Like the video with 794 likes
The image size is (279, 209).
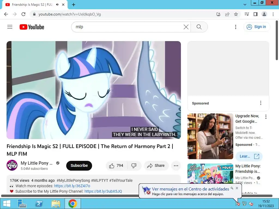point(116,166)
